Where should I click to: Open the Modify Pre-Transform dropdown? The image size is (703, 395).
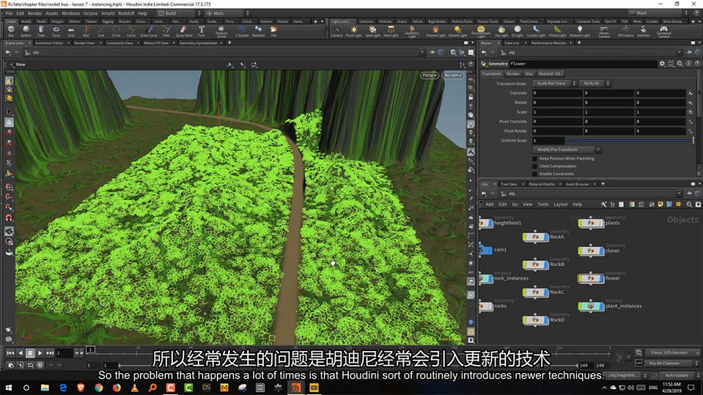pyautogui.click(x=566, y=149)
